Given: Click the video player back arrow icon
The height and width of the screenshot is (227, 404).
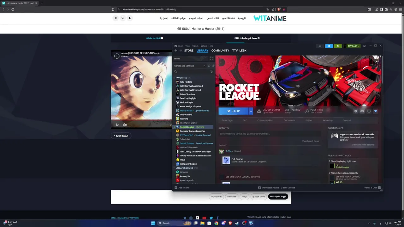Looking at the screenshot, I should pos(117,56).
